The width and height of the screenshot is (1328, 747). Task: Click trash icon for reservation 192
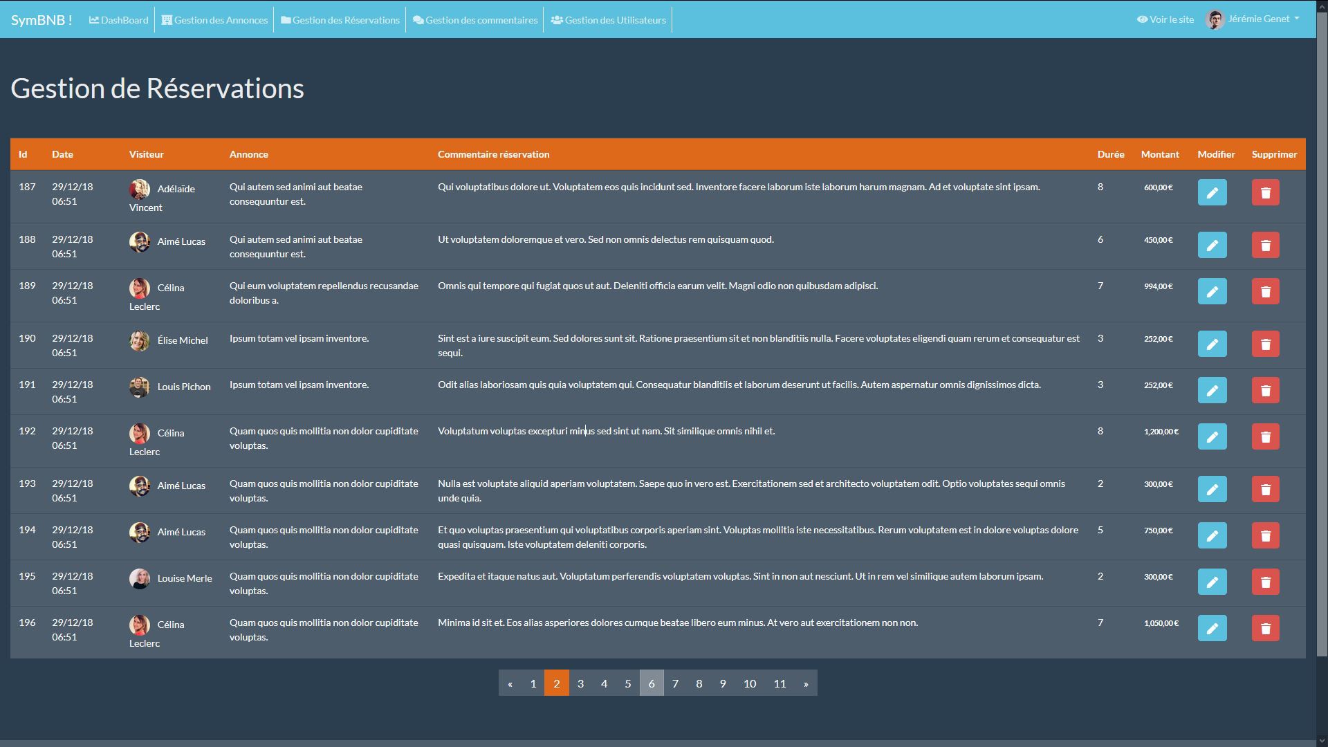1265,436
